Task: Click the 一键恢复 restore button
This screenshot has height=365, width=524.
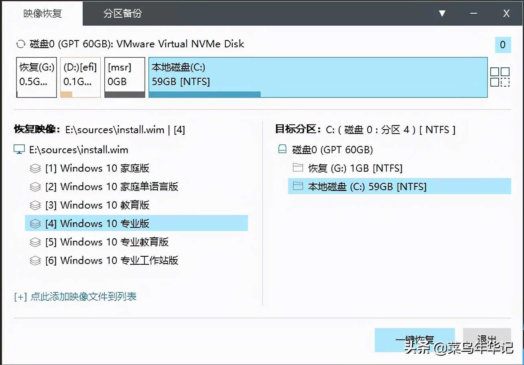Action: [x=415, y=340]
